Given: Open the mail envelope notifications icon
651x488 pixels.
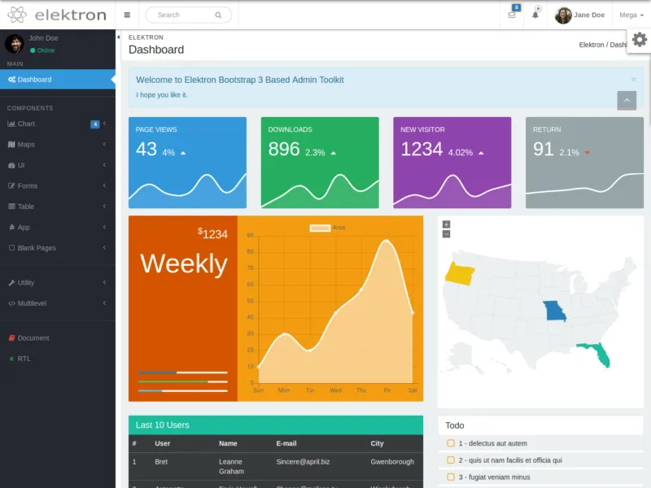Looking at the screenshot, I should tap(512, 15).
